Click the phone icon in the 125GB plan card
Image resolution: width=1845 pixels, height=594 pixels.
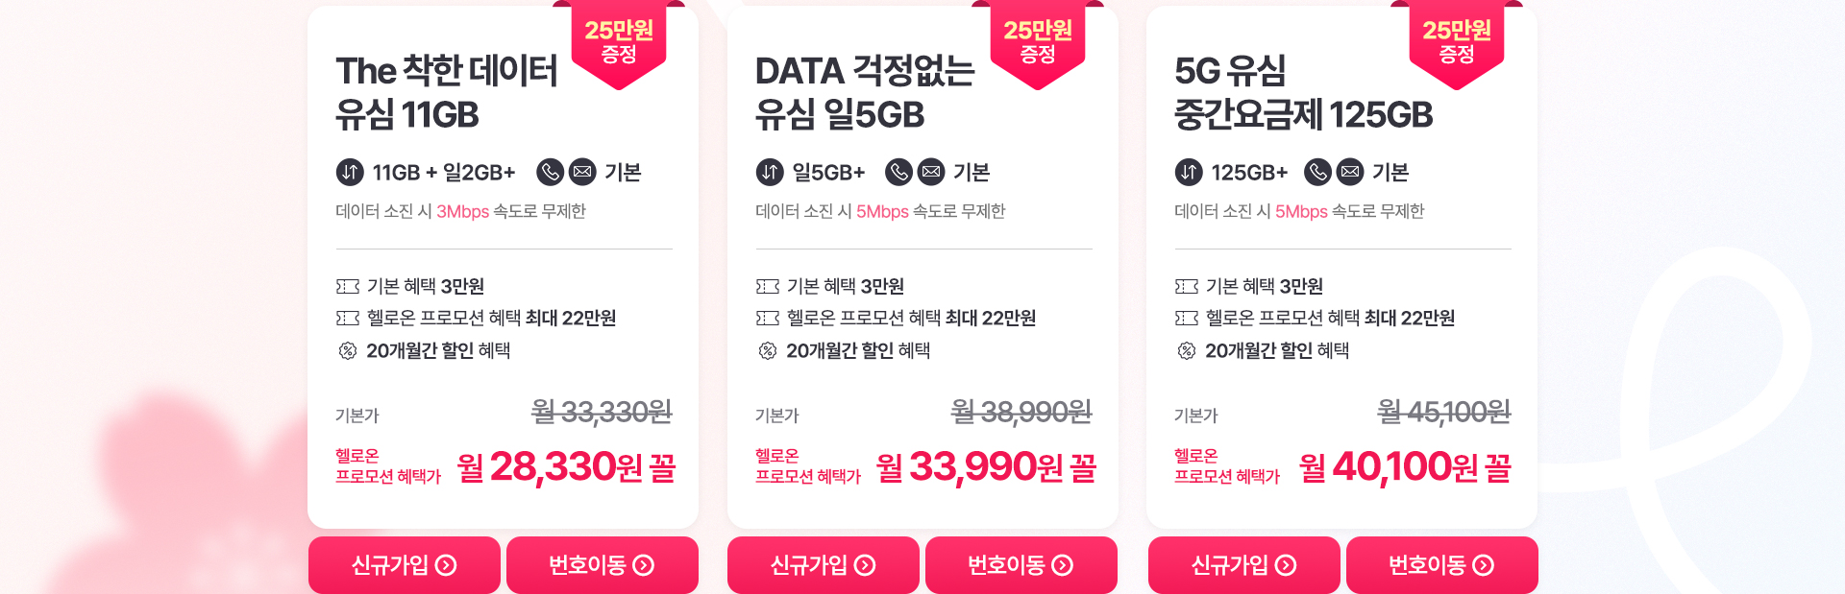[x=1317, y=172]
